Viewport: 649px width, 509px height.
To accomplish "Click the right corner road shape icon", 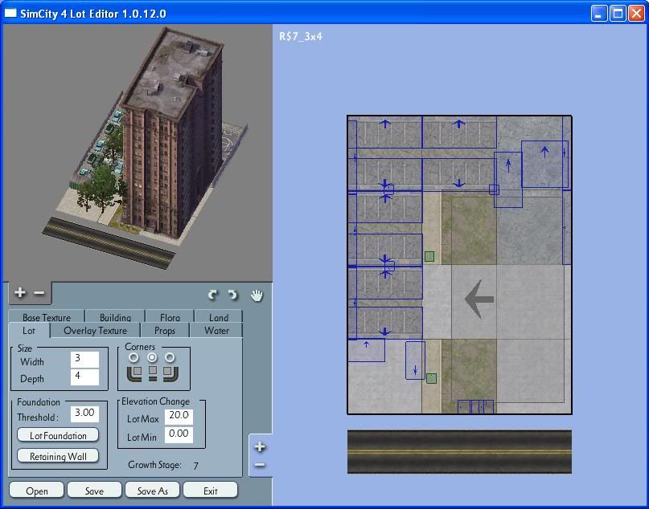I will click(170, 373).
